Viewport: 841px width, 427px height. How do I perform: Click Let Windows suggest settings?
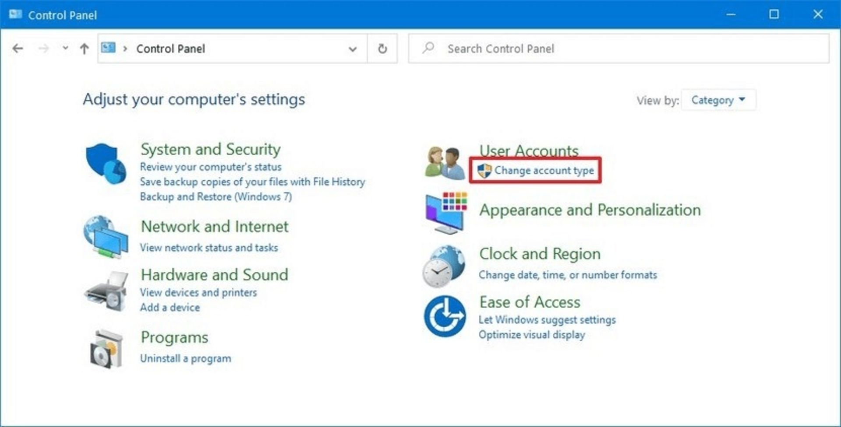tap(547, 320)
